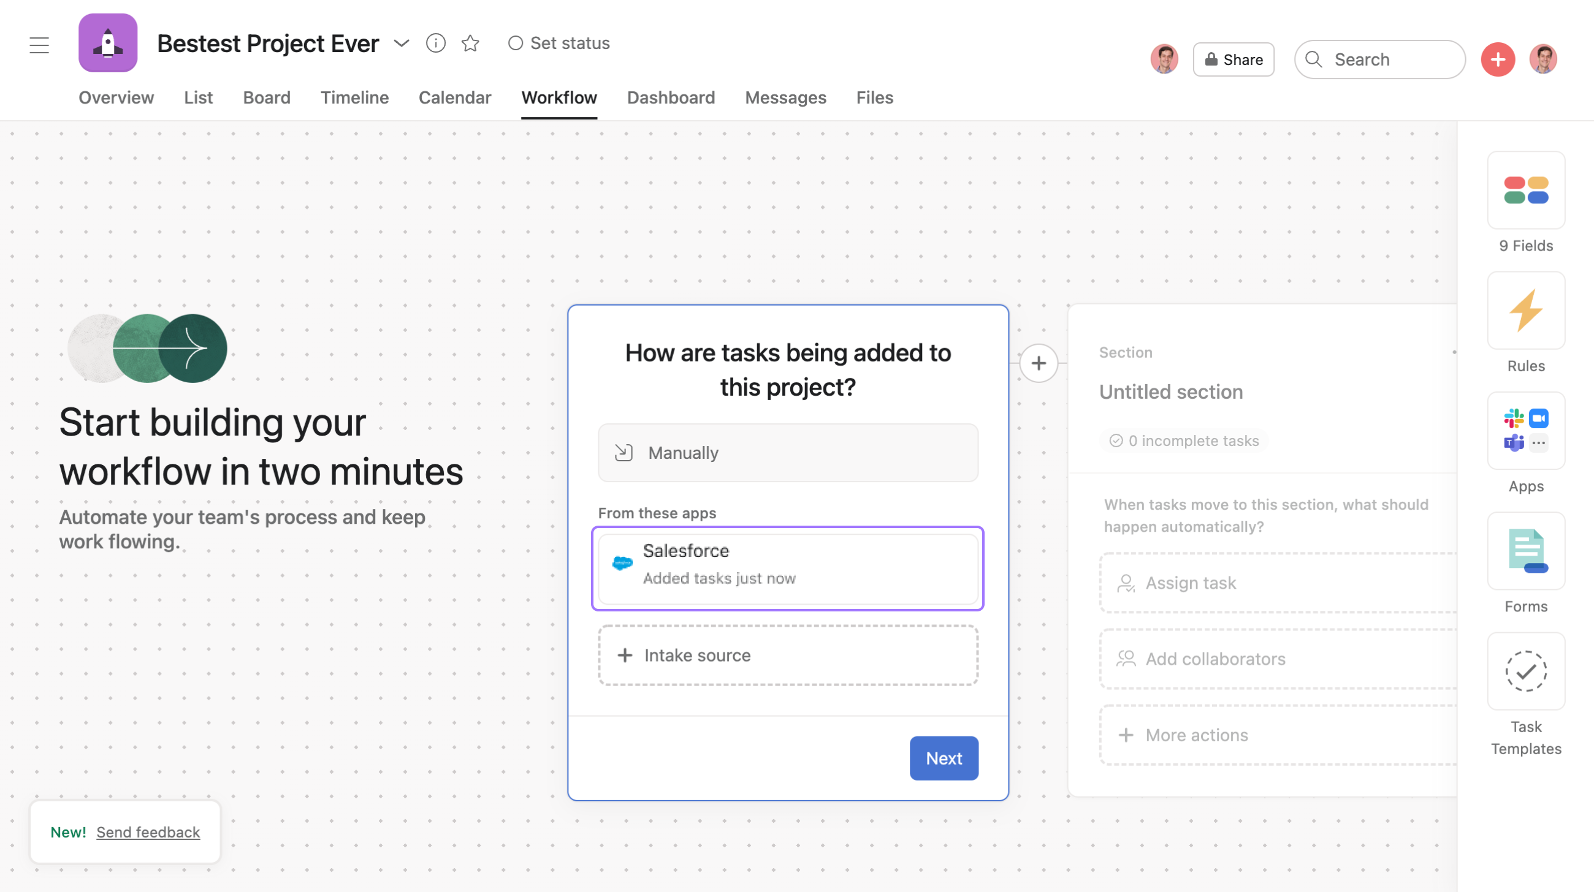Viewport: 1594px width, 892px height.
Task: Click the Intake source plus icon
Action: tap(625, 656)
